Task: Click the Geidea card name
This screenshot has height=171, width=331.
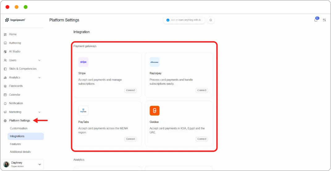Action: click(x=154, y=122)
